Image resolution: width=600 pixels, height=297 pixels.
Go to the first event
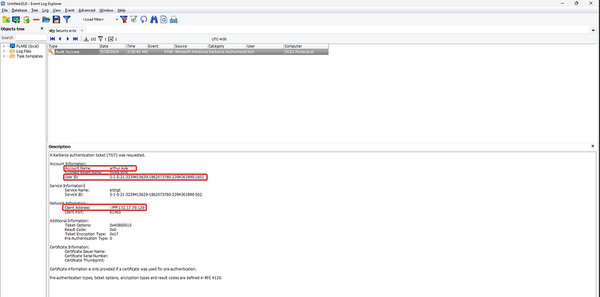(x=52, y=39)
